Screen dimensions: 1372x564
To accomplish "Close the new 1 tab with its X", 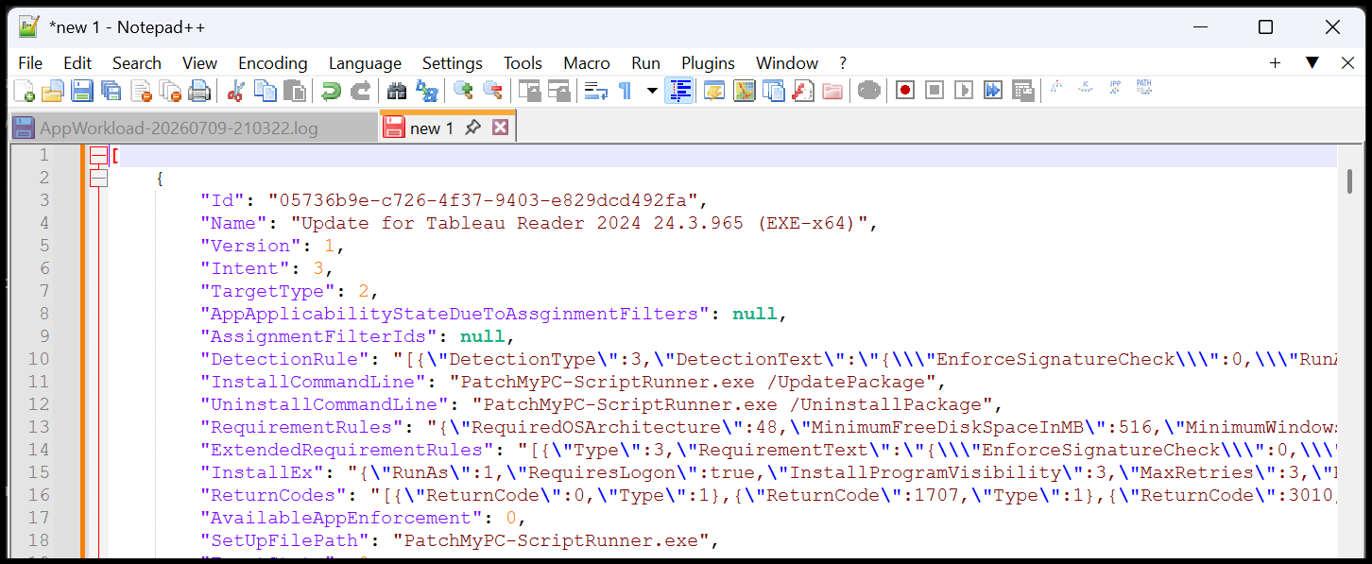I will tap(501, 128).
